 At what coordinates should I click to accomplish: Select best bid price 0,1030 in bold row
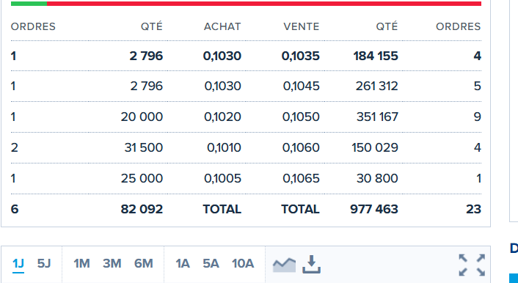tap(222, 56)
